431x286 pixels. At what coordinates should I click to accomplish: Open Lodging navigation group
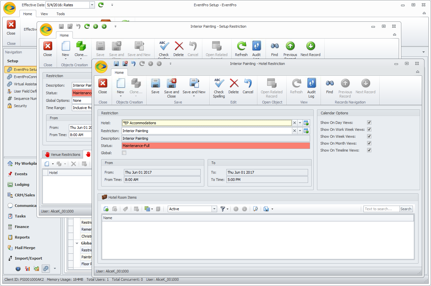tap(22, 185)
